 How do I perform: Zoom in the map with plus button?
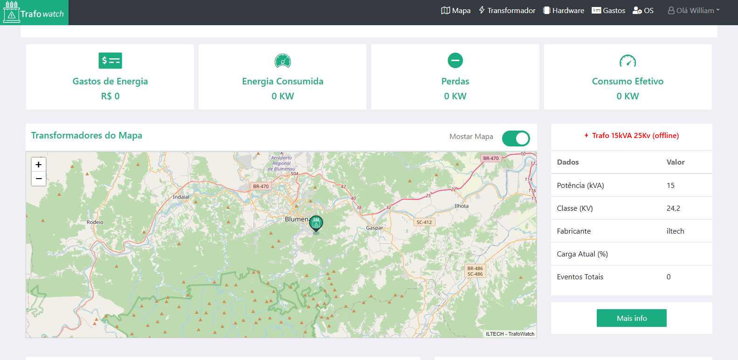tap(39, 165)
